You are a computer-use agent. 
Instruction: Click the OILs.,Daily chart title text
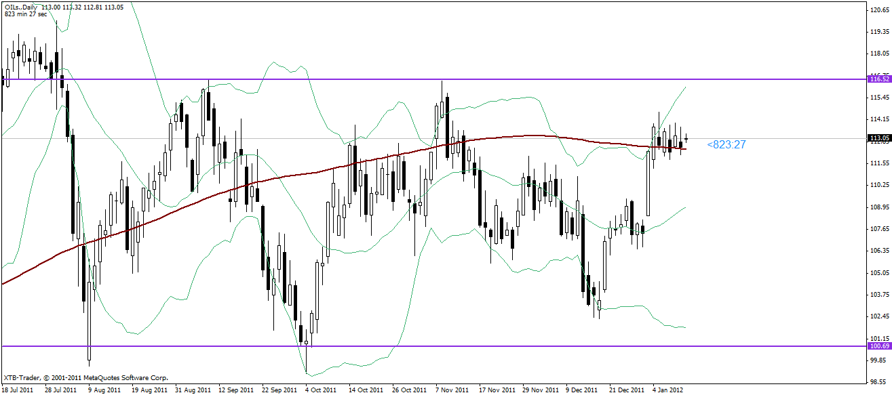[20, 6]
